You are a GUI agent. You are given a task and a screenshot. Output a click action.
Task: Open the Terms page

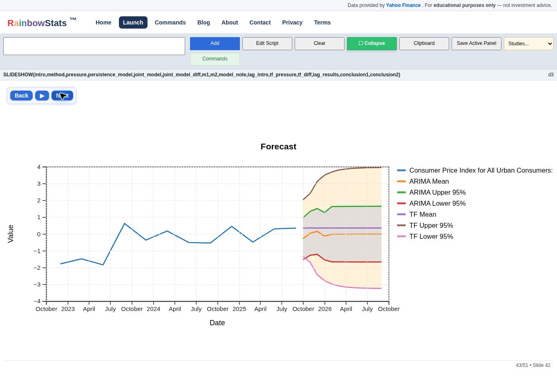click(x=322, y=22)
